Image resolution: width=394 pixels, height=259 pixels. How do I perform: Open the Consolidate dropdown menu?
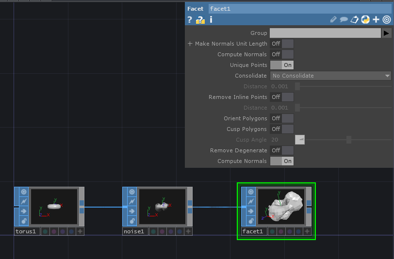330,76
